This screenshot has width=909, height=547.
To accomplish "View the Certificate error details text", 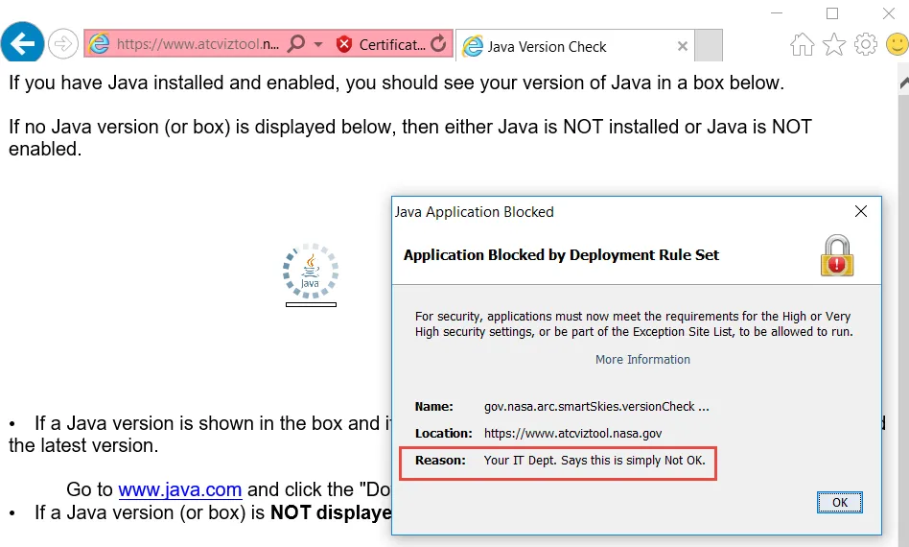I will click(x=392, y=45).
